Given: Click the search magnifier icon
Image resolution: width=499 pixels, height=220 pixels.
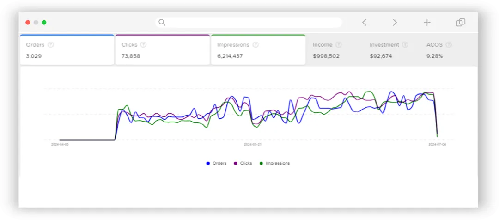Looking at the screenshot, I should [x=162, y=22].
